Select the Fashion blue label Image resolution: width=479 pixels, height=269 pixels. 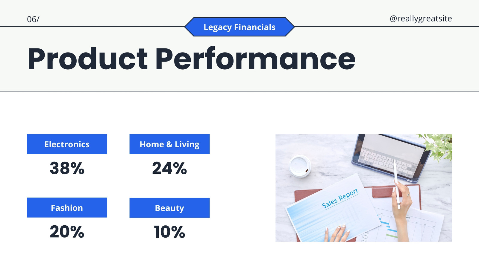tap(67, 207)
